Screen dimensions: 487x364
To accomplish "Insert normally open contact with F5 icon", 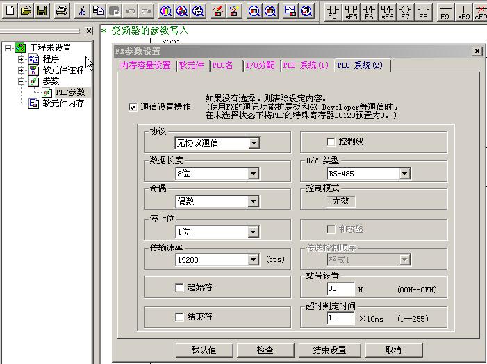I will (x=332, y=11).
